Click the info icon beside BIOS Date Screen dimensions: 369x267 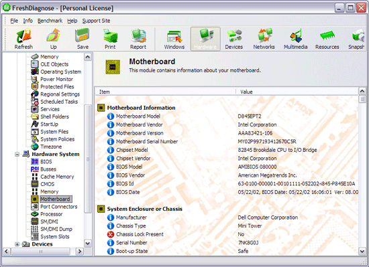pyautogui.click(x=111, y=193)
